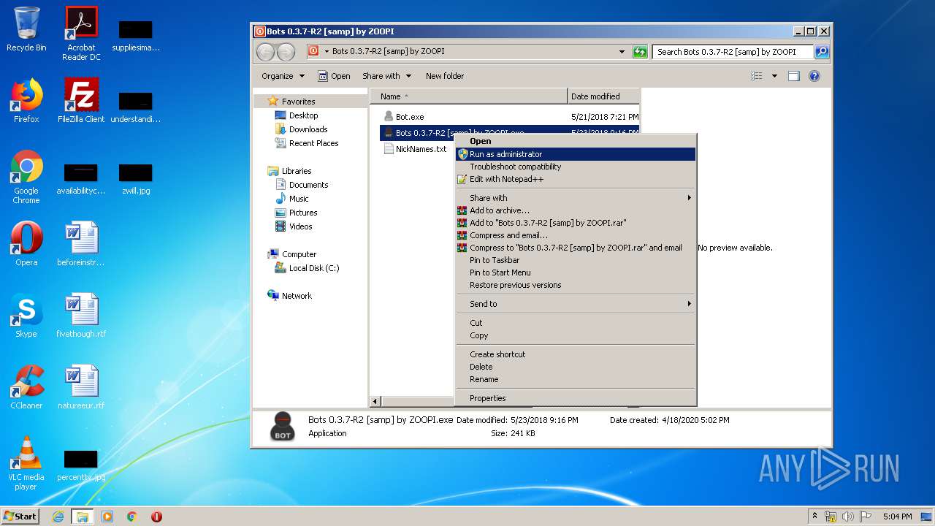Open FileZilla Client desktop shortcut
Viewport: 935px width, 526px height.
coord(81,101)
